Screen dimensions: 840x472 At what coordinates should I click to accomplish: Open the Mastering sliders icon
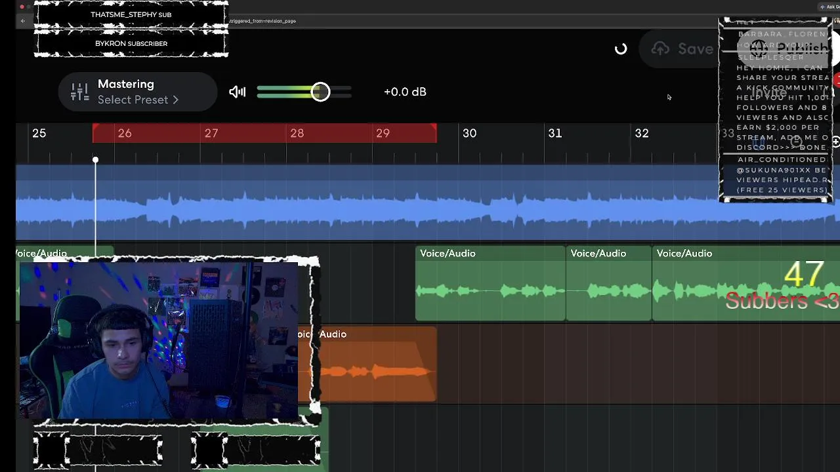tap(79, 92)
